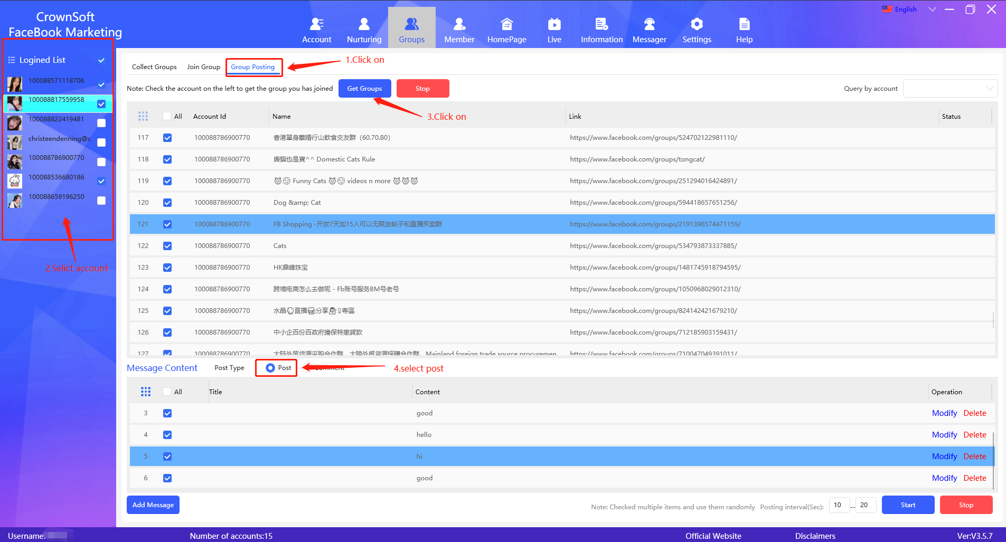Select the Post radio button
The image size is (1006, 542).
[270, 368]
